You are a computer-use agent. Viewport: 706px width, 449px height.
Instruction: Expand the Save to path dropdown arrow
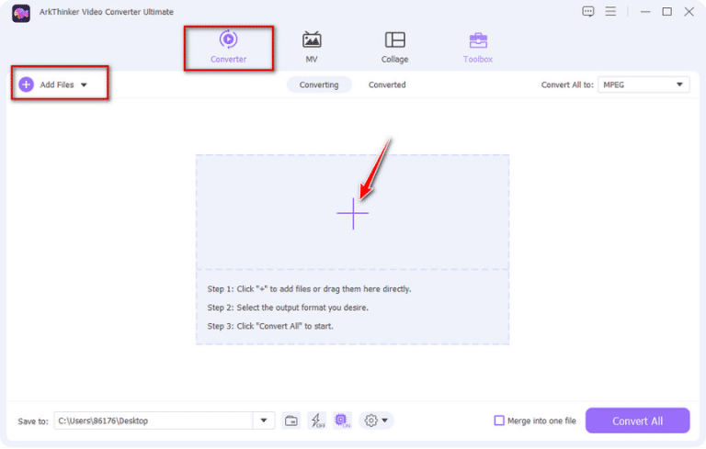pyautogui.click(x=264, y=421)
